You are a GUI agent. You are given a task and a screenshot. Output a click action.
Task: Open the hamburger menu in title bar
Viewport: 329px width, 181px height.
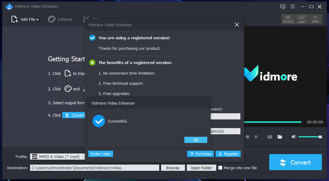pyautogui.click(x=293, y=6)
